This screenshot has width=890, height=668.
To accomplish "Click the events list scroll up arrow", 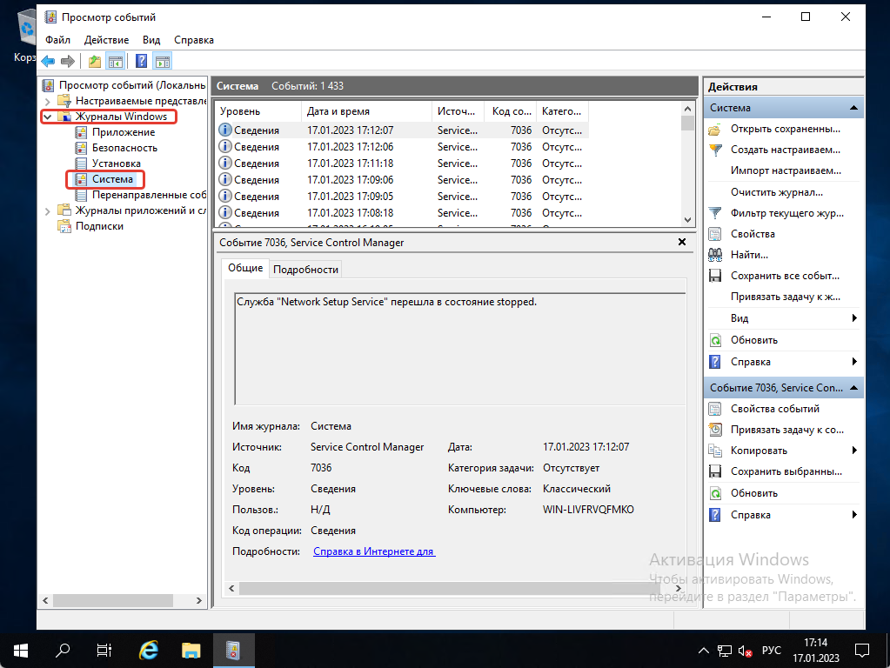I will (687, 109).
